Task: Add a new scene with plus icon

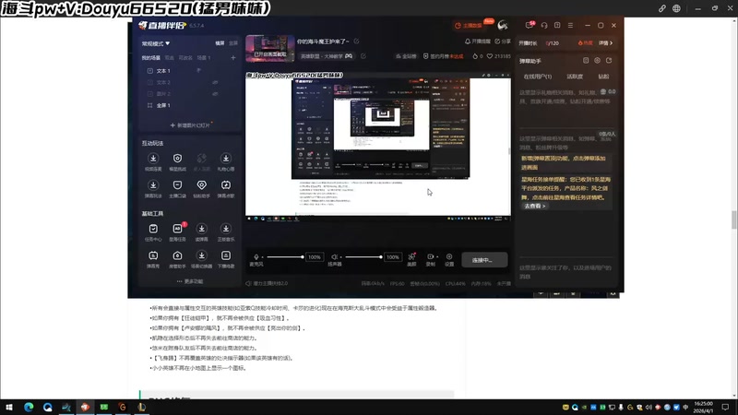Action: click(x=233, y=58)
